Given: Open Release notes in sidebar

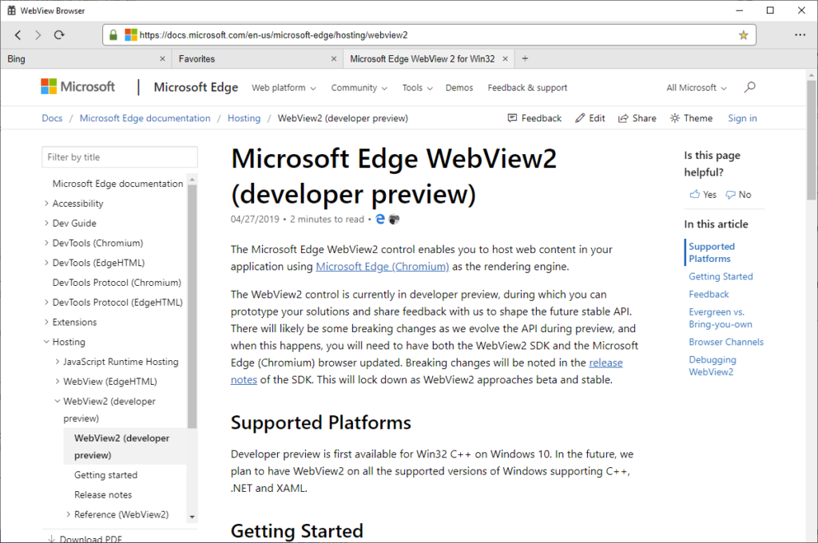Looking at the screenshot, I should 103,495.
